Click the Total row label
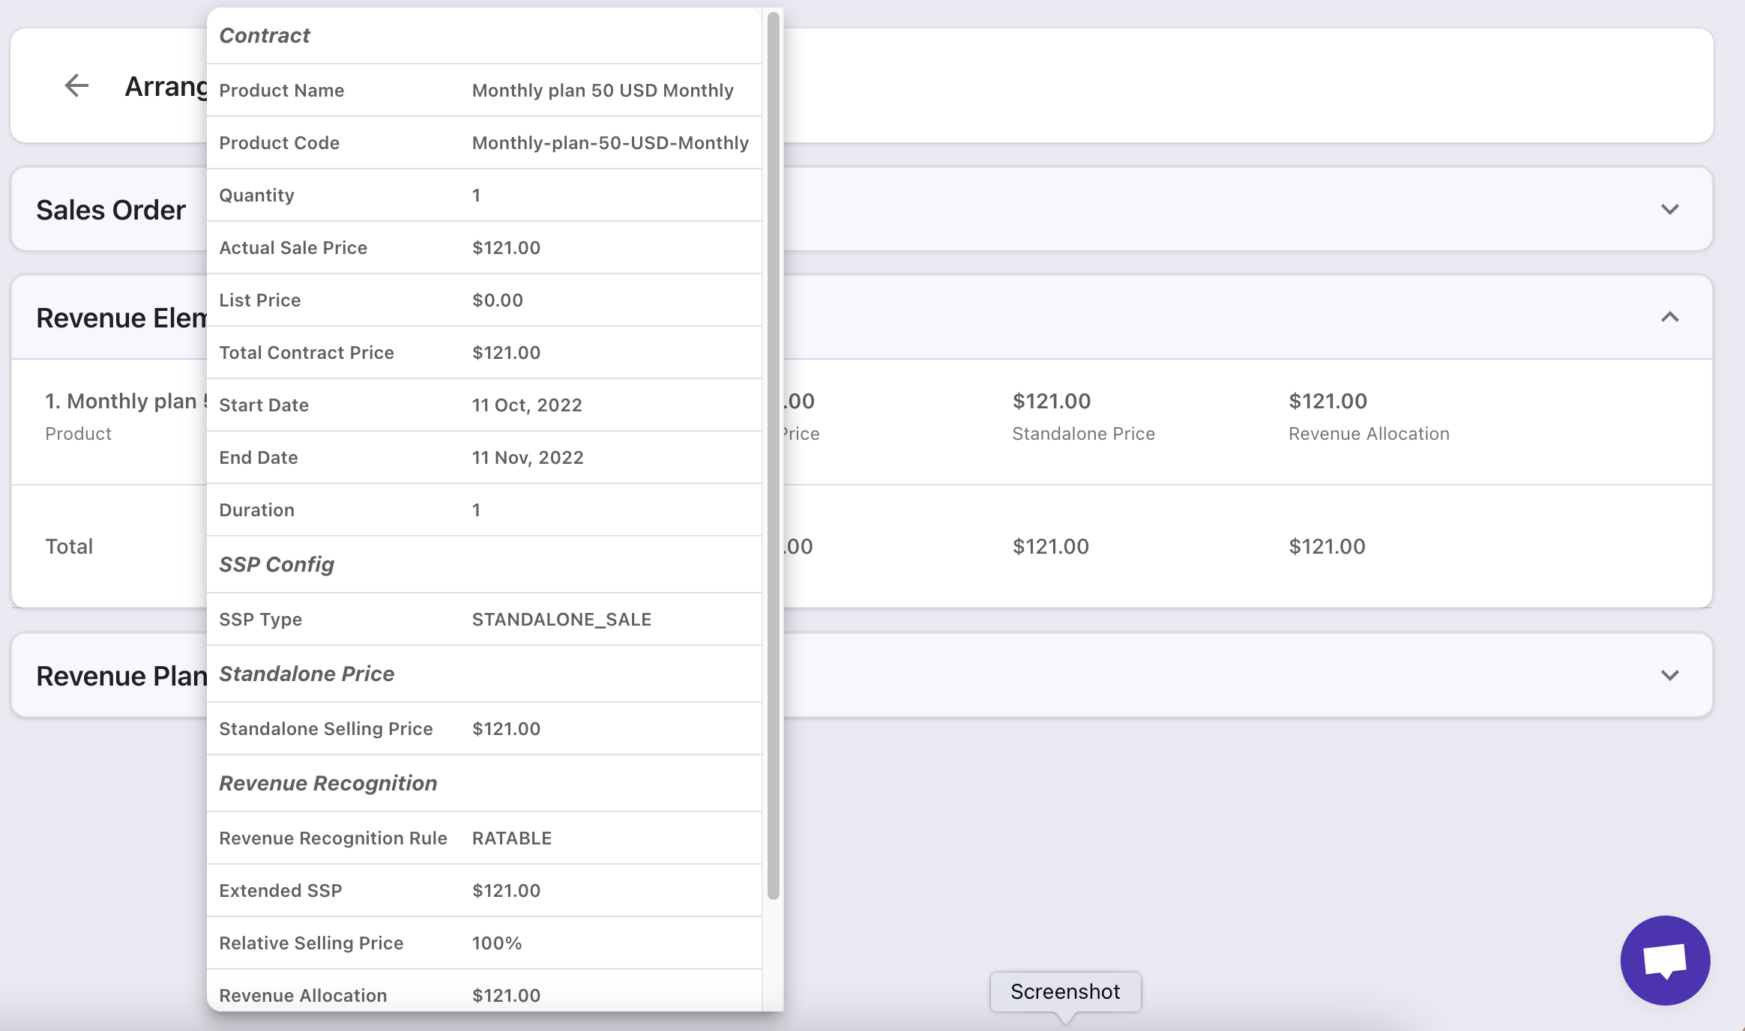Viewport: 1745px width, 1031px height. coord(69,547)
